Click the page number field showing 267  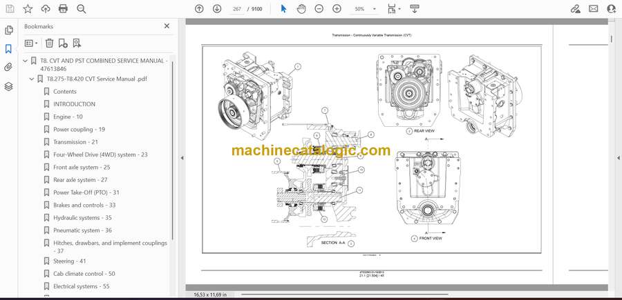click(237, 9)
